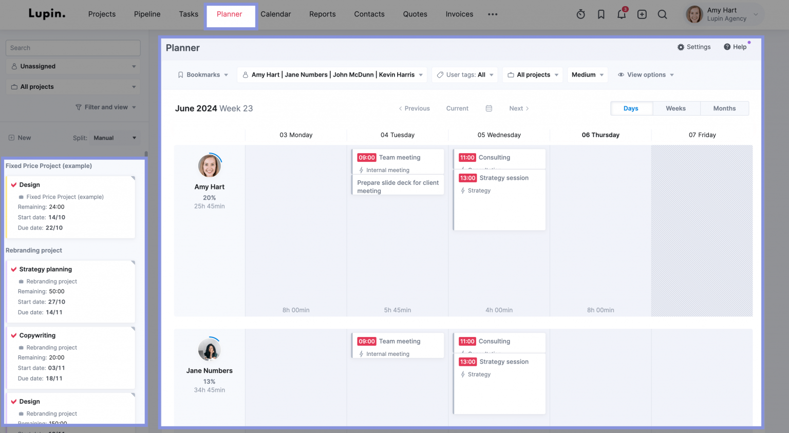Expand the View options dropdown
This screenshot has width=789, height=433.
(645, 74)
